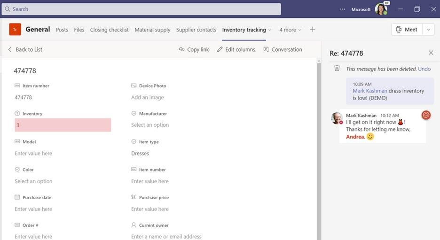Click the Model text field icon
The width and height of the screenshot is (440, 240).
pos(17,141)
